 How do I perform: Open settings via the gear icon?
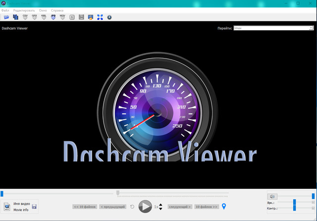click(109, 17)
